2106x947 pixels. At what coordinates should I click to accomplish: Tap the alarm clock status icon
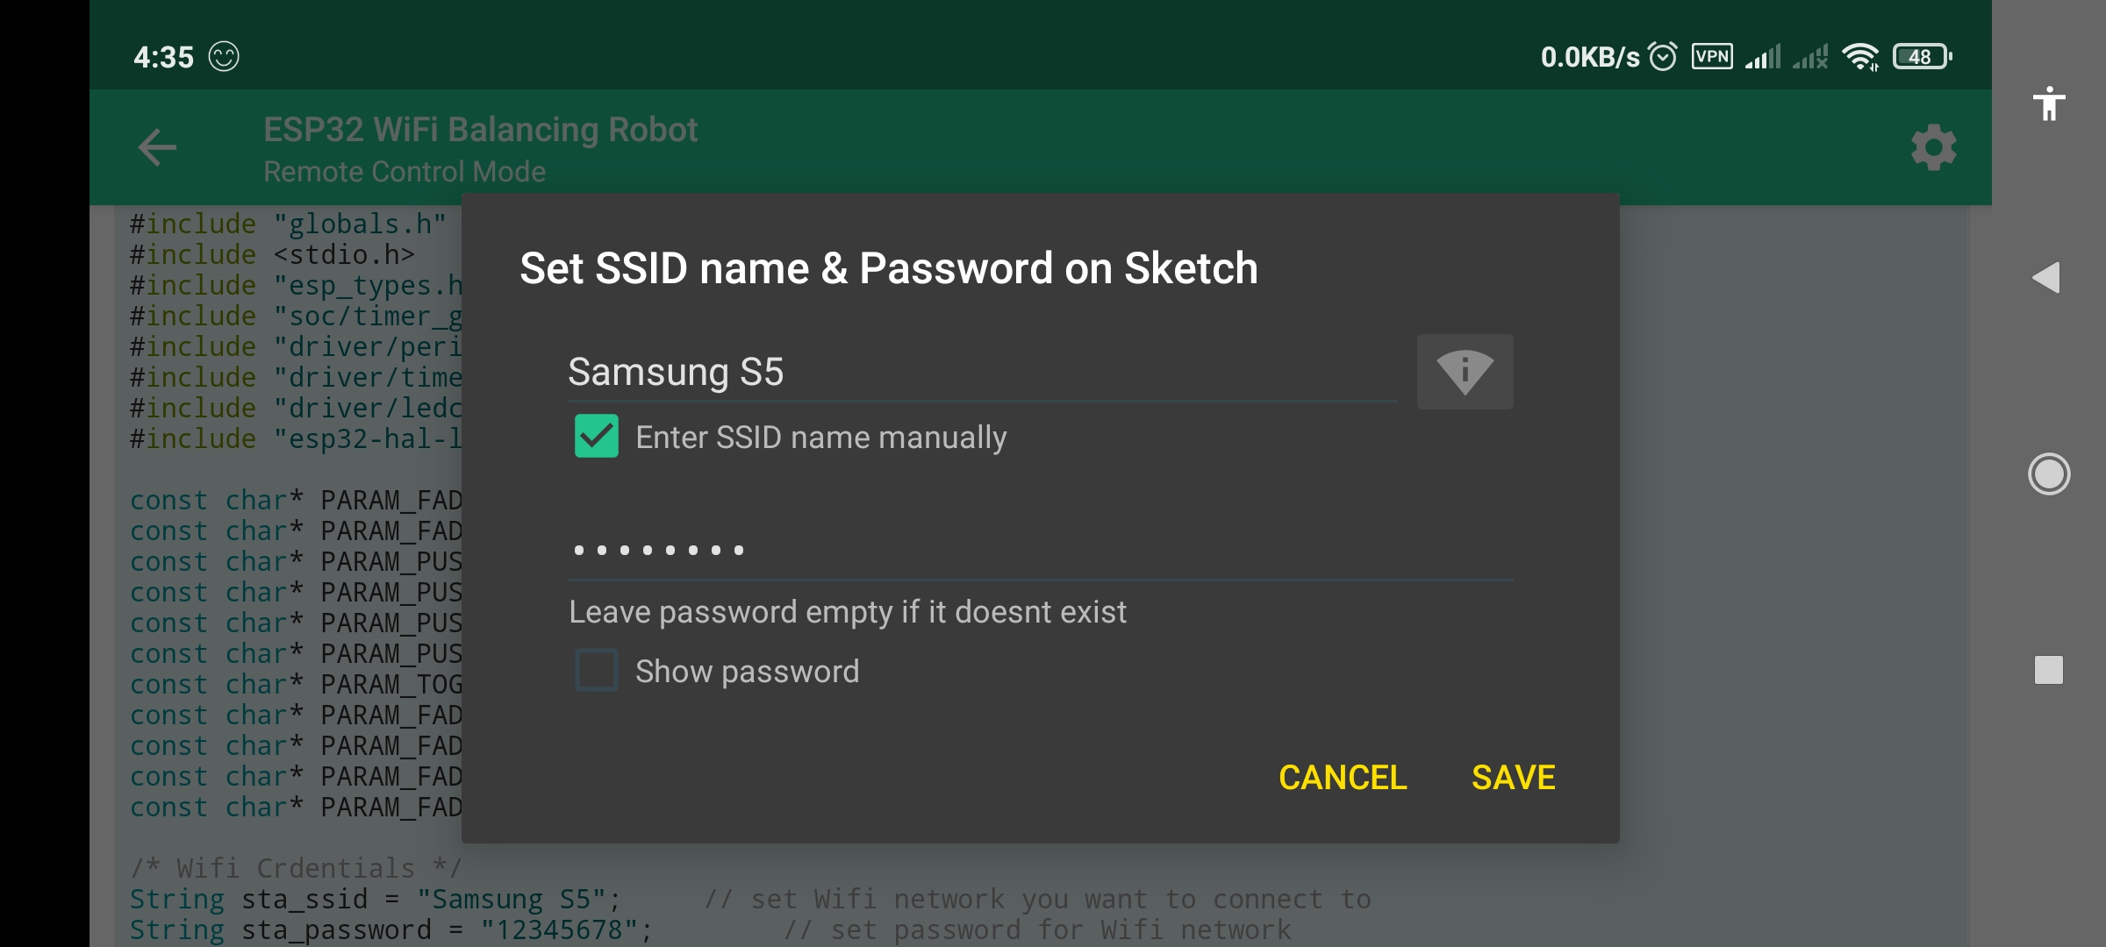(1663, 57)
